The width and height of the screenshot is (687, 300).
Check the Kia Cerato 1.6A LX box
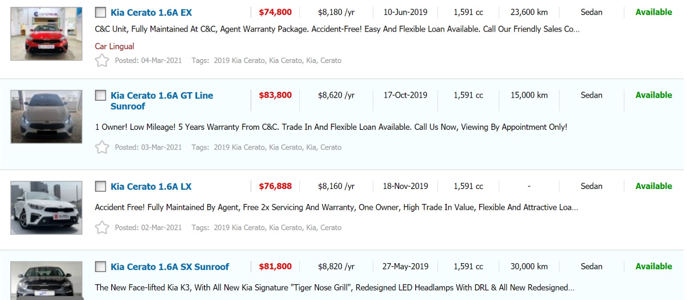point(100,186)
